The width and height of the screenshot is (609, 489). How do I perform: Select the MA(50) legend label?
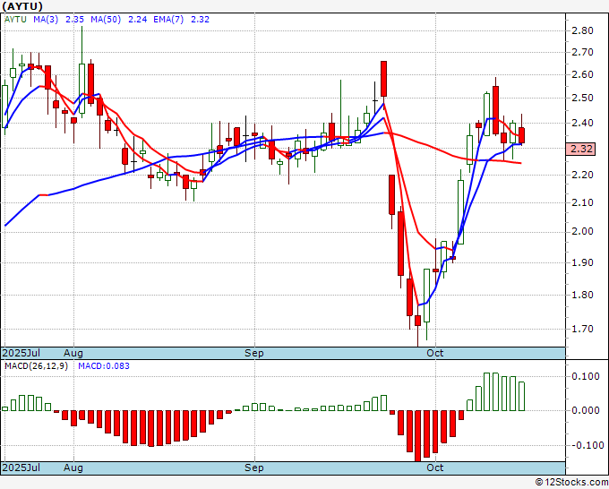point(106,19)
